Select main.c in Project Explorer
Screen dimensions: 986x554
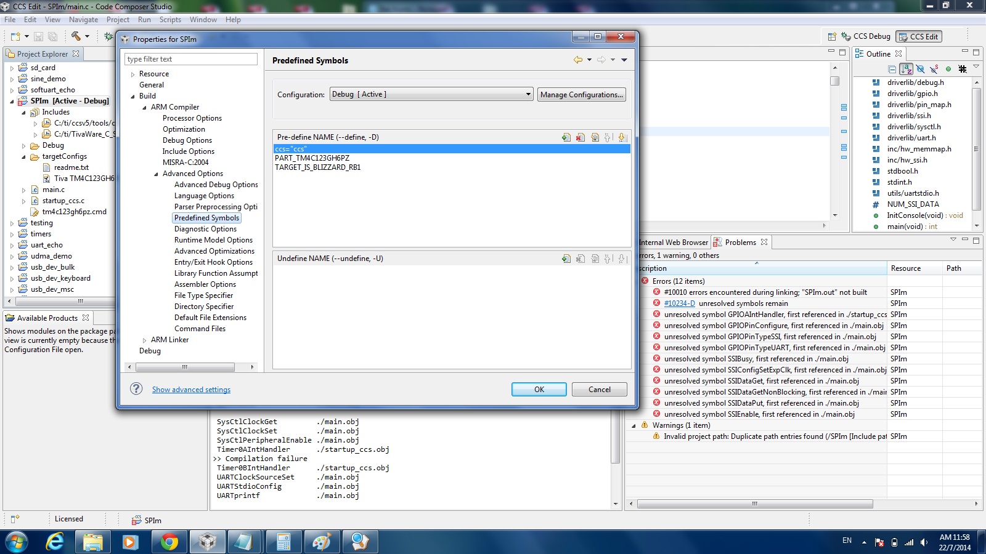coord(53,190)
